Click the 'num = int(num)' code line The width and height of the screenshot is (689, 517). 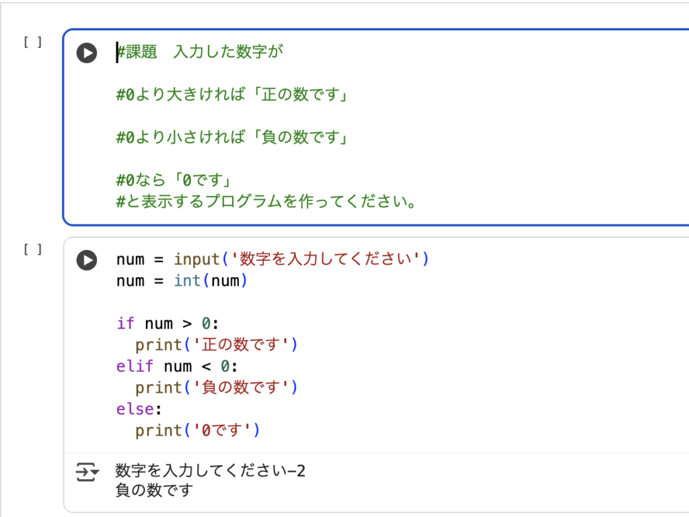pyautogui.click(x=182, y=281)
